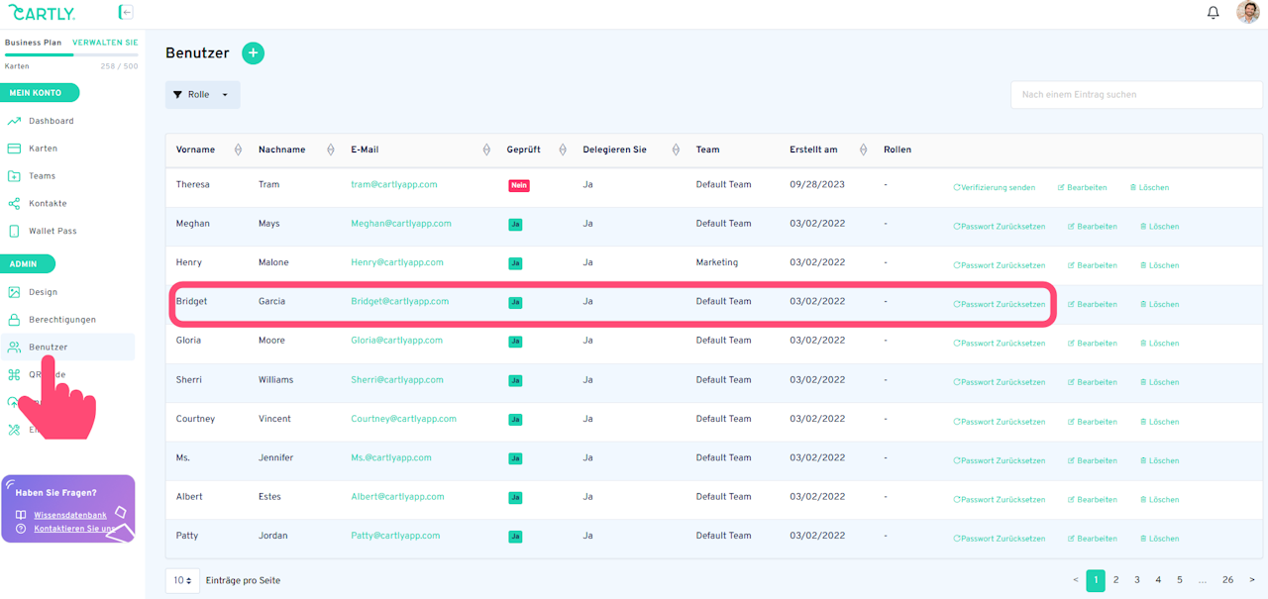The image size is (1268, 599).
Task: Click the Kontakte share icon
Action: coord(14,204)
